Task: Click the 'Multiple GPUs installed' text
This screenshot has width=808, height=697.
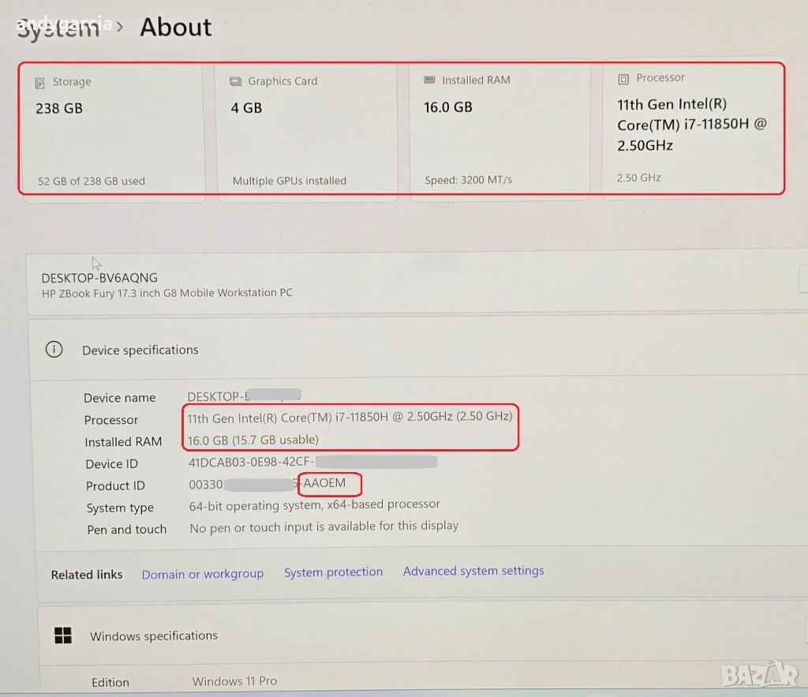Action: tap(290, 181)
